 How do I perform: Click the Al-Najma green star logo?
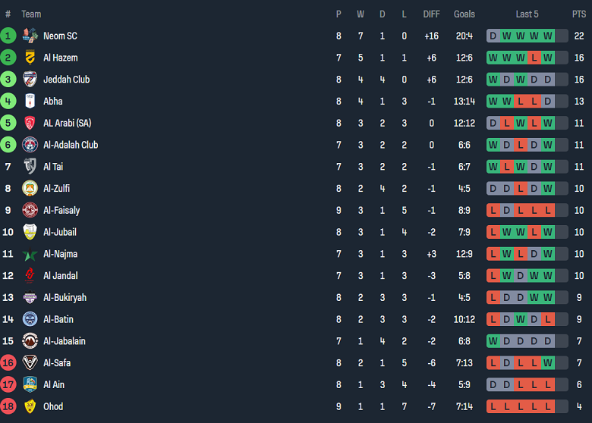coord(30,254)
